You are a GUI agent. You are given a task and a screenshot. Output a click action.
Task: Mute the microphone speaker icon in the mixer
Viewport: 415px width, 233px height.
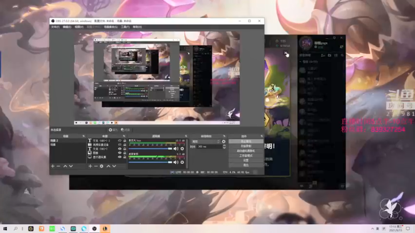pyautogui.click(x=176, y=149)
